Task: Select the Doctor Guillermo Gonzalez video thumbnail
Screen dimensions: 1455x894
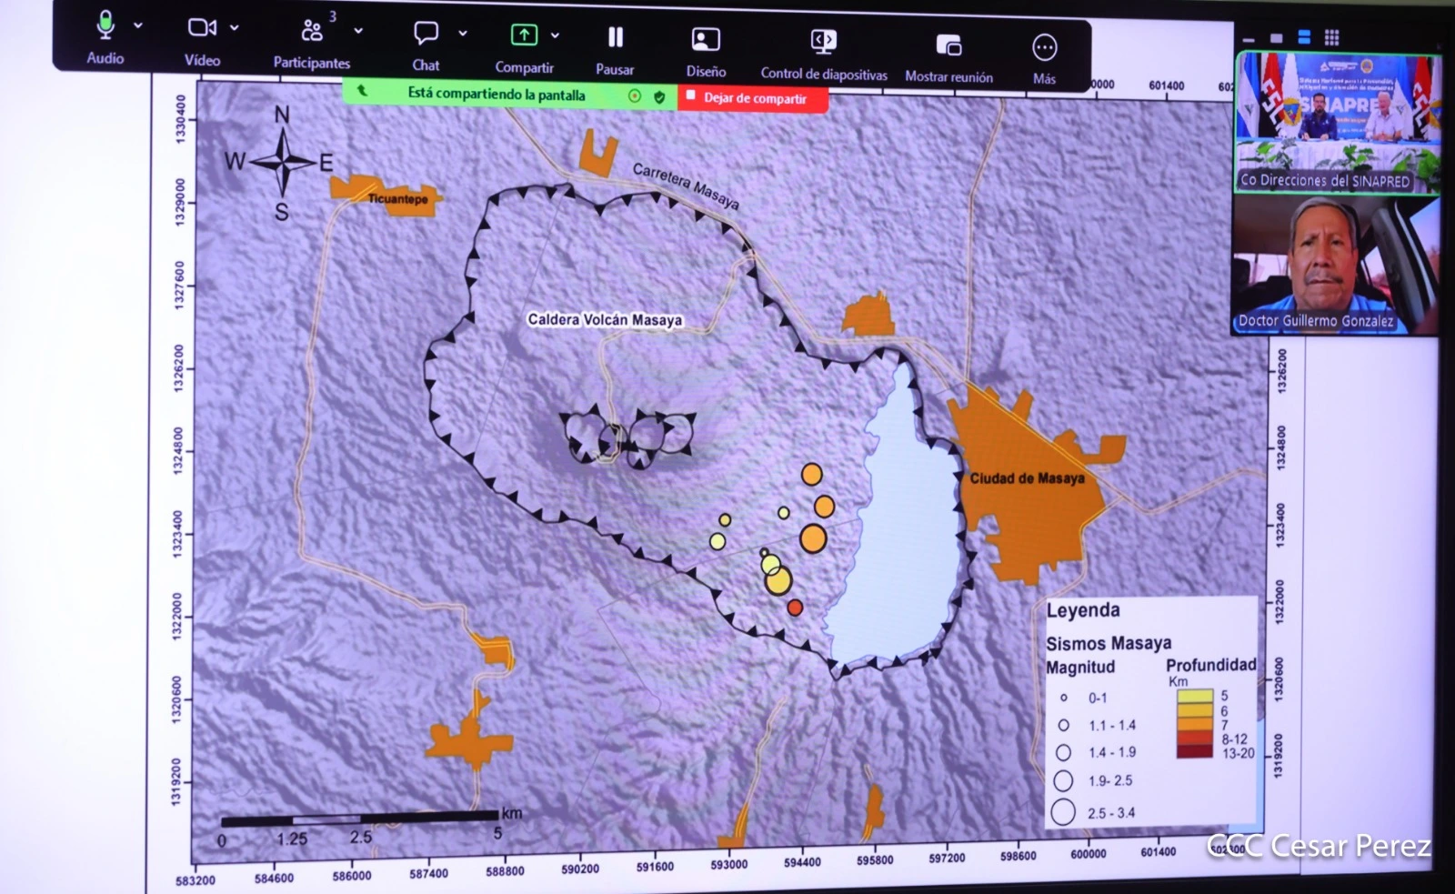Action: click(1335, 266)
